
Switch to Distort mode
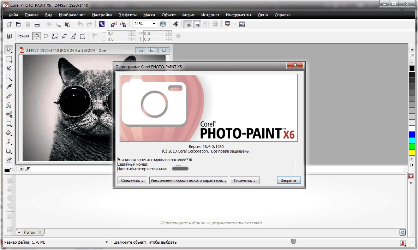pos(73,36)
